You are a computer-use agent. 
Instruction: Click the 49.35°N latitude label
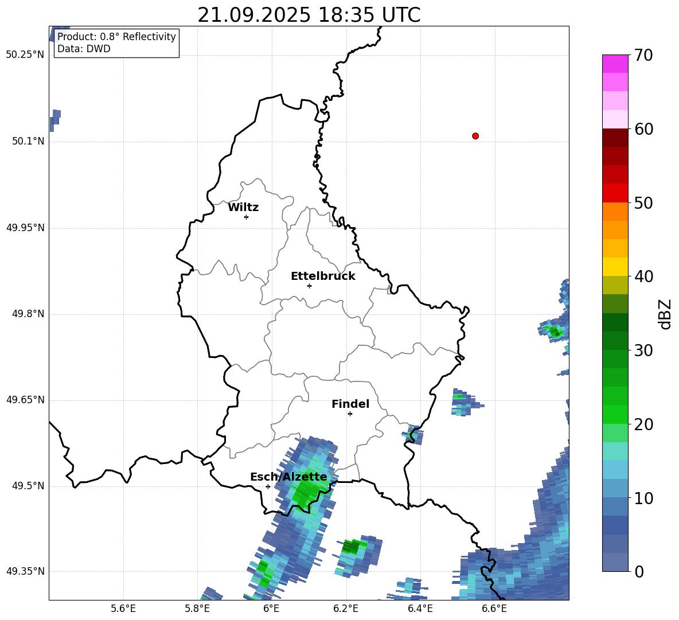[25, 571]
